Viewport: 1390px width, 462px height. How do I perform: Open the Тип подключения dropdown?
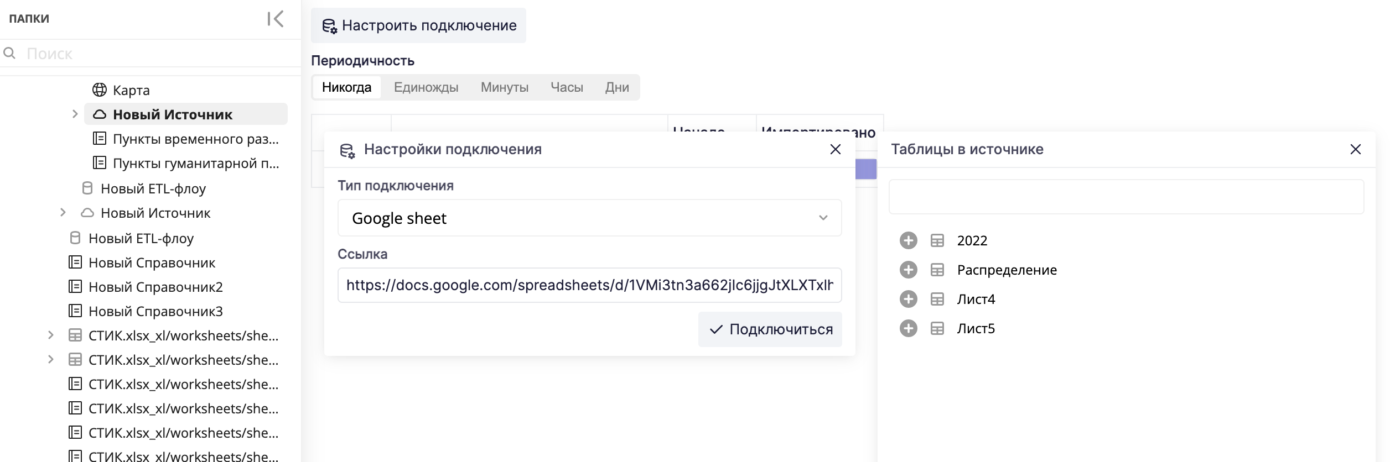click(589, 218)
